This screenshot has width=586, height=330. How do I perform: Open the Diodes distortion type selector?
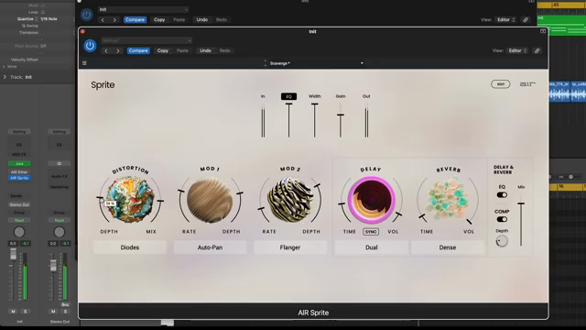(130, 247)
